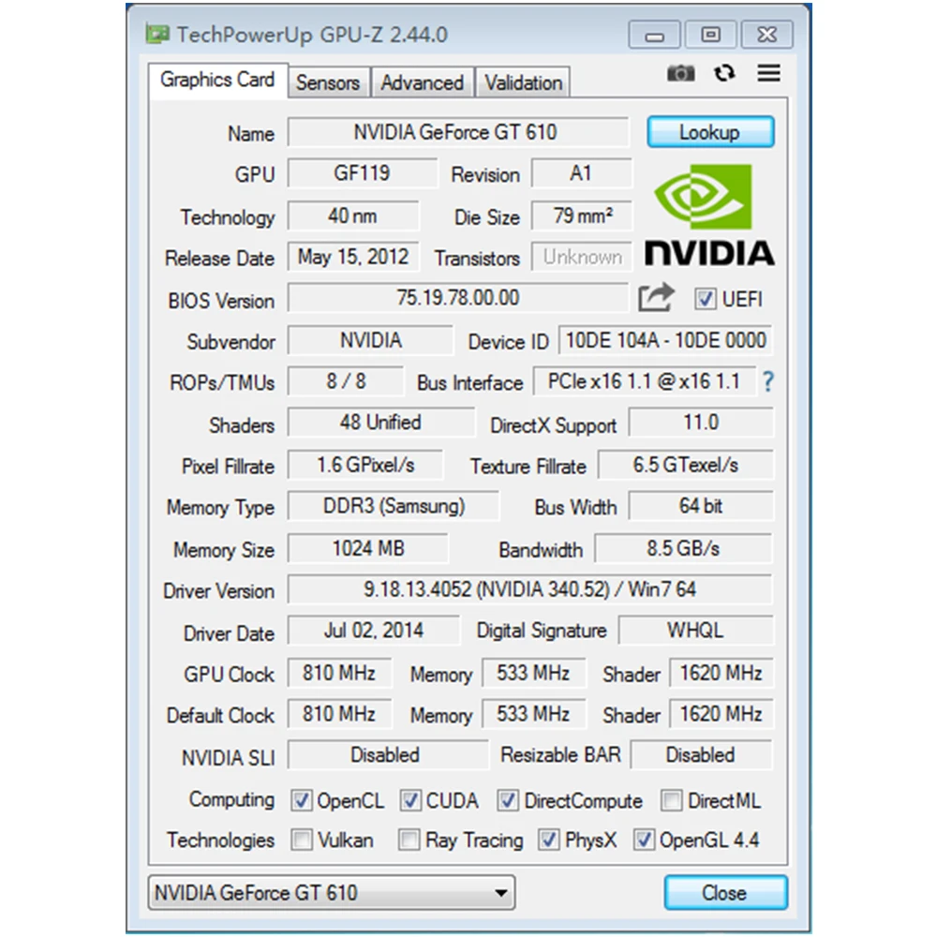
Task: Click the Die Size value 79 mm²
Action: coord(582,216)
